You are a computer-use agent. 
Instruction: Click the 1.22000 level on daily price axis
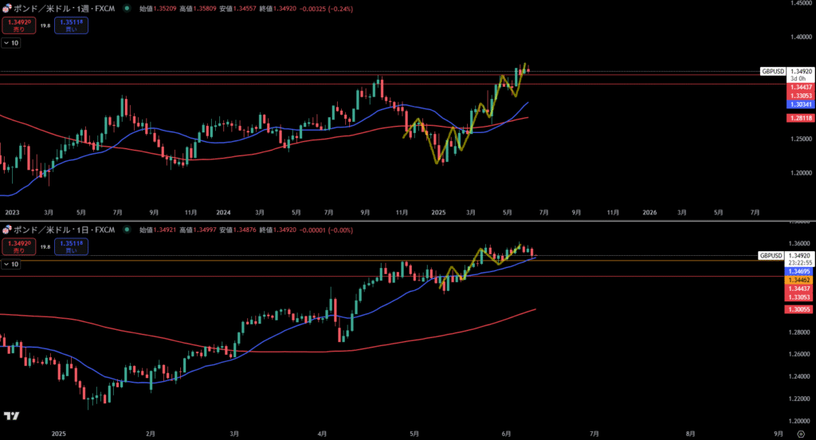798,399
